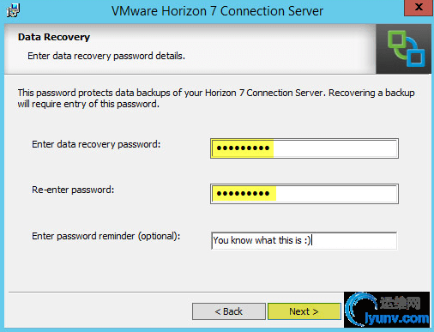Screen dimensions: 434x332
Task: Go back with the < Back button
Action: [229, 311]
